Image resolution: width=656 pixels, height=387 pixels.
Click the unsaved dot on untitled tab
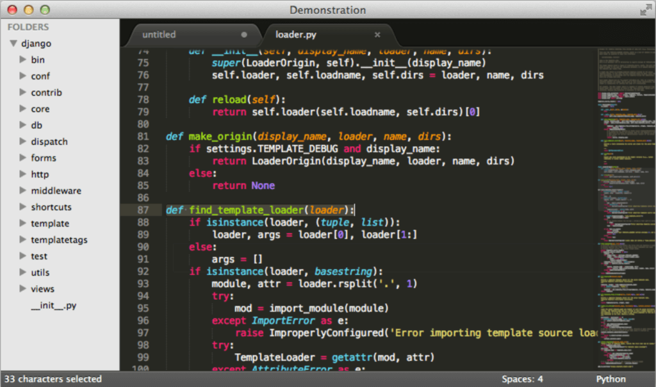pyautogui.click(x=244, y=35)
